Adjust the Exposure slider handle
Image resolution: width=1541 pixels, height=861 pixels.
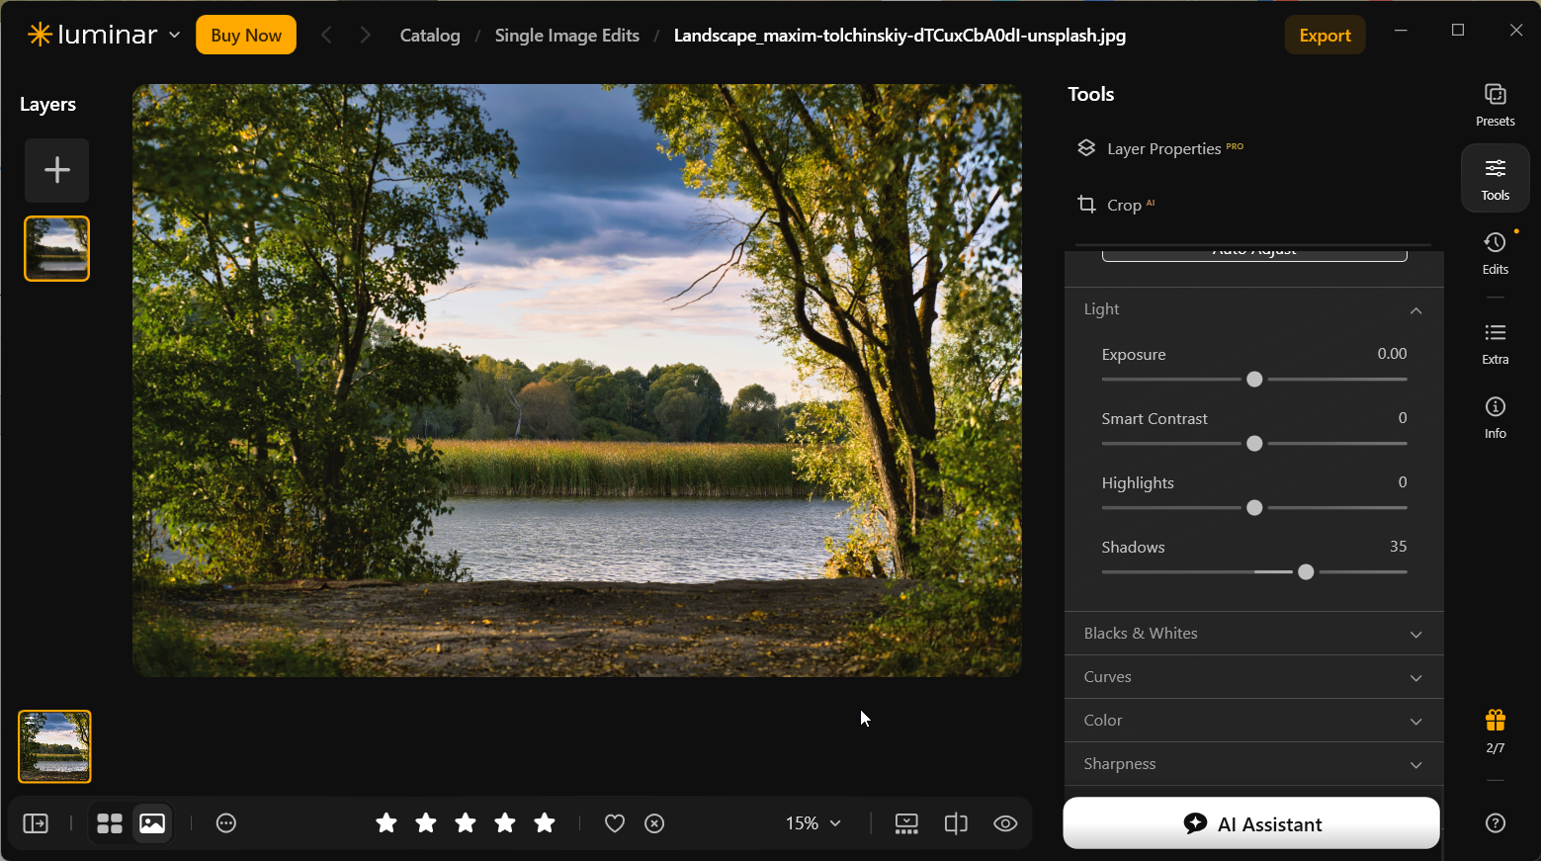1254,380
